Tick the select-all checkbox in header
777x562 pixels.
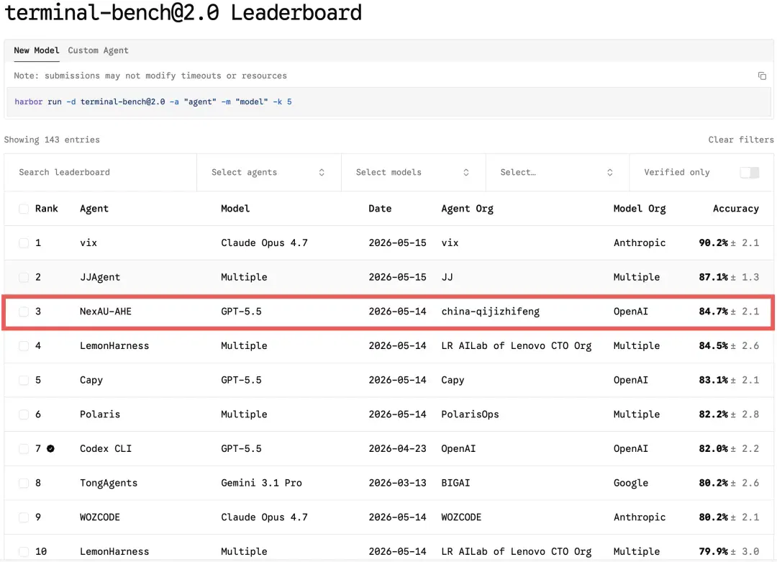coord(23,209)
